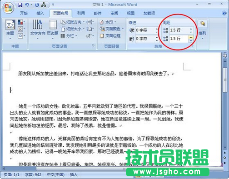Open theme fonts icon dropdown
The image size is (229, 179).
tap(21, 29)
